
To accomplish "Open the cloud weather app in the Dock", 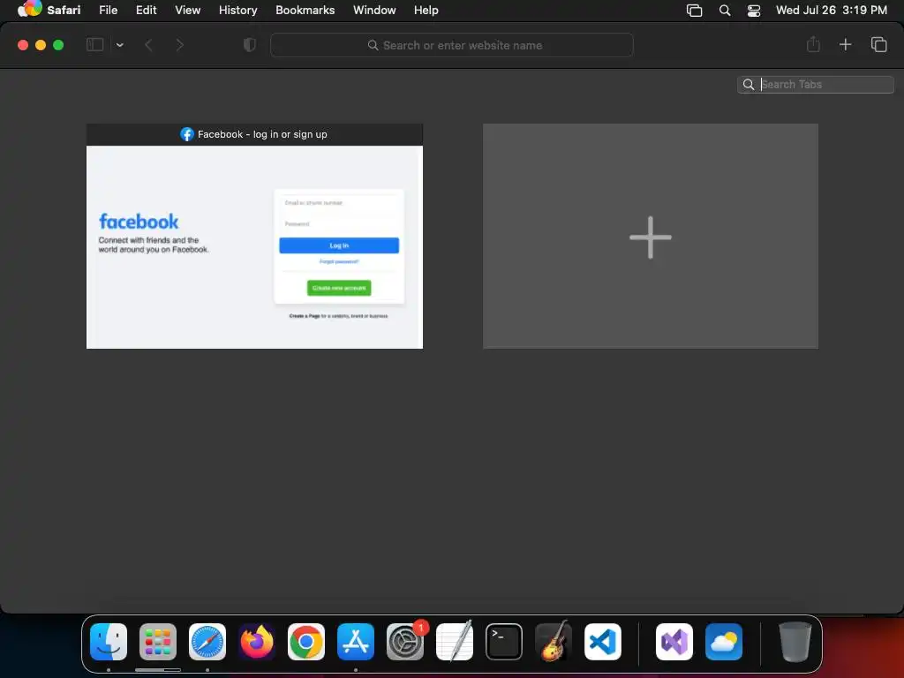I will coord(724,642).
